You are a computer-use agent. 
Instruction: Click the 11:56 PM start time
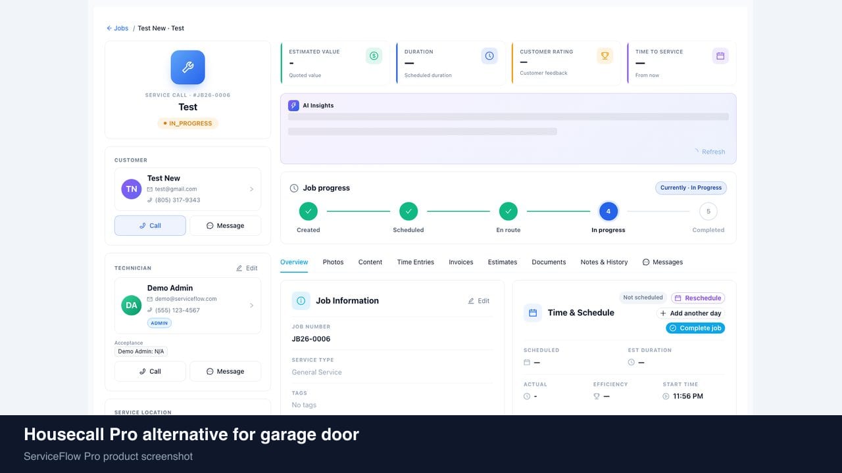point(688,396)
